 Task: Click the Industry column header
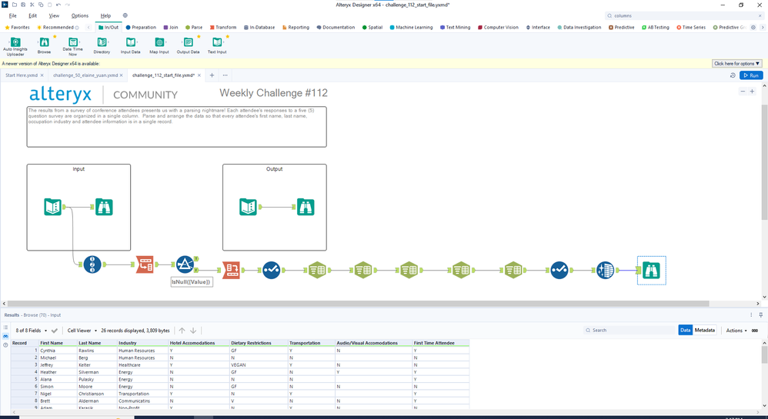tap(142, 343)
